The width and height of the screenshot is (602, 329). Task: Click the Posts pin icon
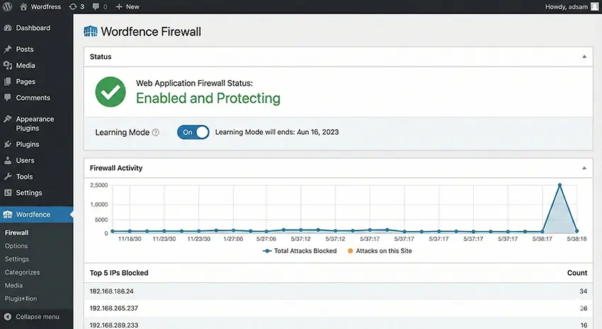8,49
